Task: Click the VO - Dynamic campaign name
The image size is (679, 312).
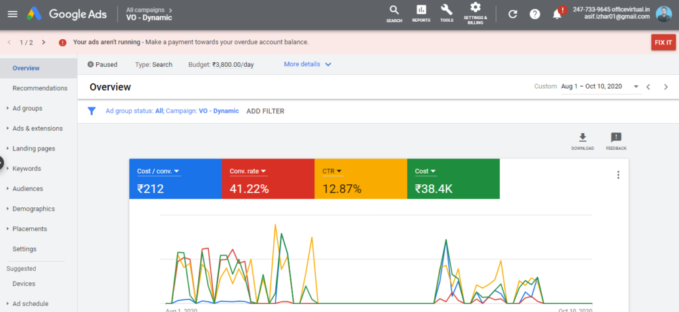Action: pyautogui.click(x=149, y=18)
